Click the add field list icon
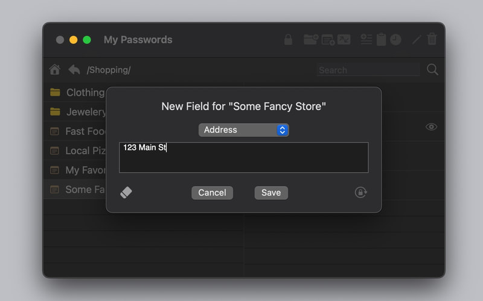The image size is (483, 301). (x=366, y=39)
